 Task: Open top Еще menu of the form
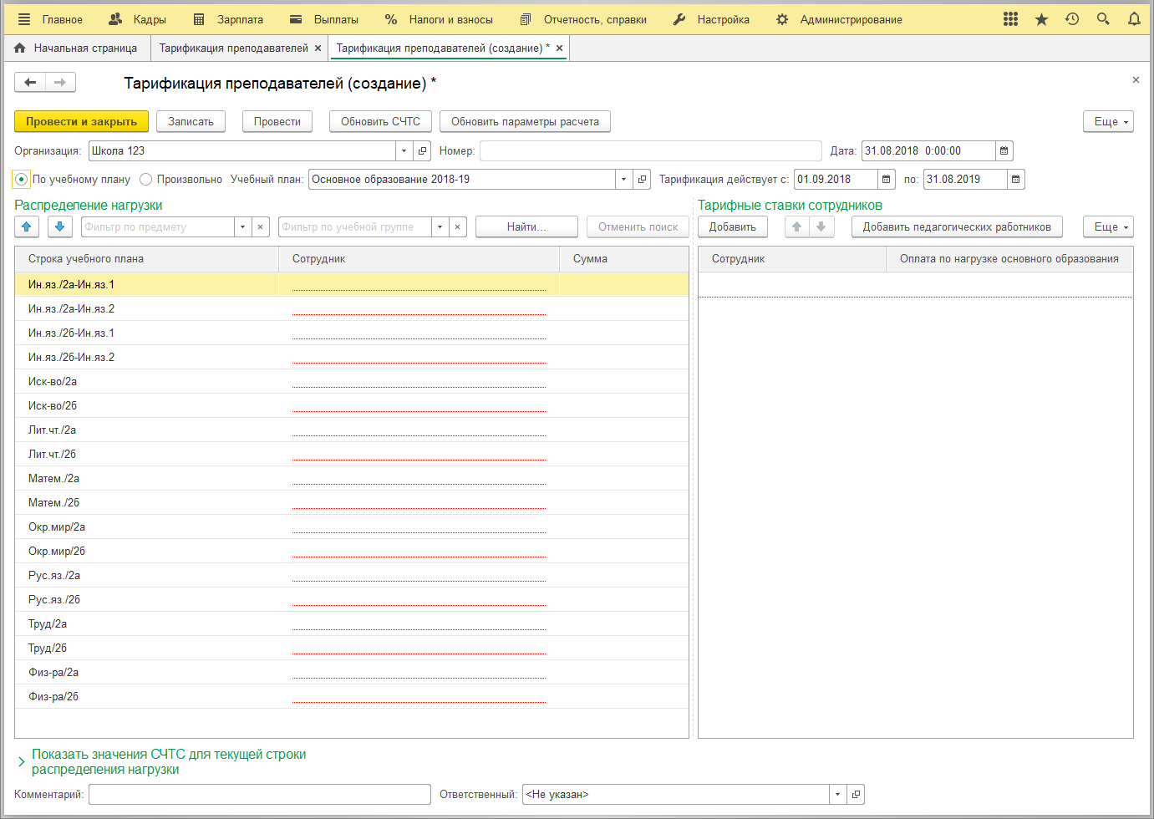coord(1109,121)
